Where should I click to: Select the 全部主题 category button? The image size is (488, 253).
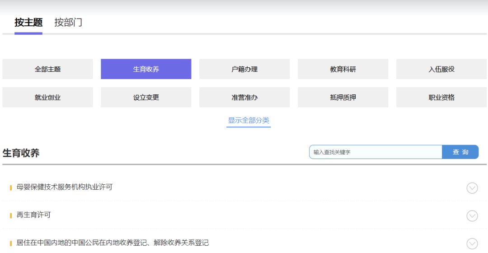coord(47,69)
